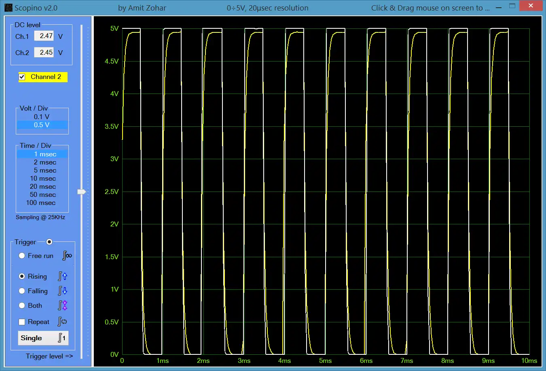Select 20 msec time division

tap(42, 187)
